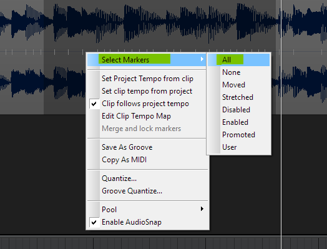The height and width of the screenshot is (249, 327).
Task: Expand the Pool submenu arrow
Action: pyautogui.click(x=202, y=209)
